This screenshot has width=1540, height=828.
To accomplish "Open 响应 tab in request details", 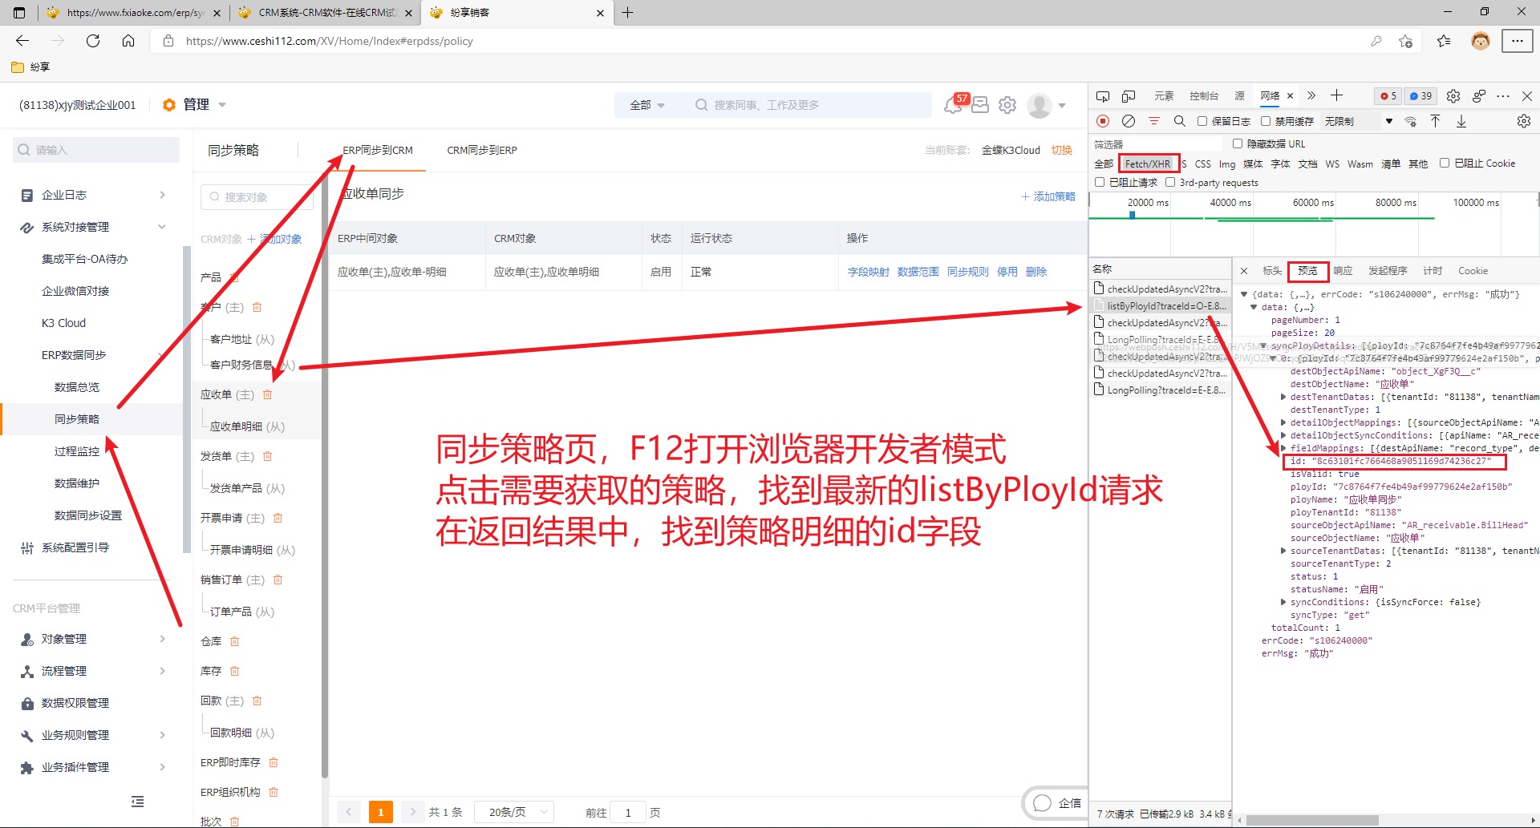I will [x=1343, y=271].
